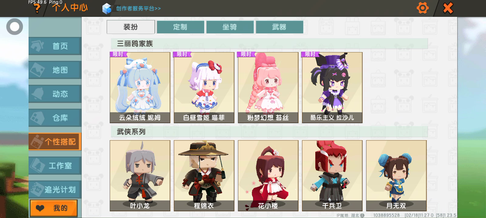Screen dimensions: 486x218
Task: Switch to the 坐骑 tab
Action: 230,27
